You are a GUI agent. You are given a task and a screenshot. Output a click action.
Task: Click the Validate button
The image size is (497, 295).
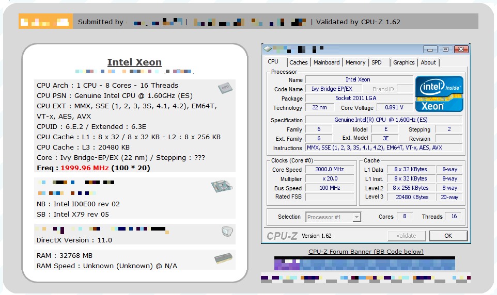click(x=406, y=236)
